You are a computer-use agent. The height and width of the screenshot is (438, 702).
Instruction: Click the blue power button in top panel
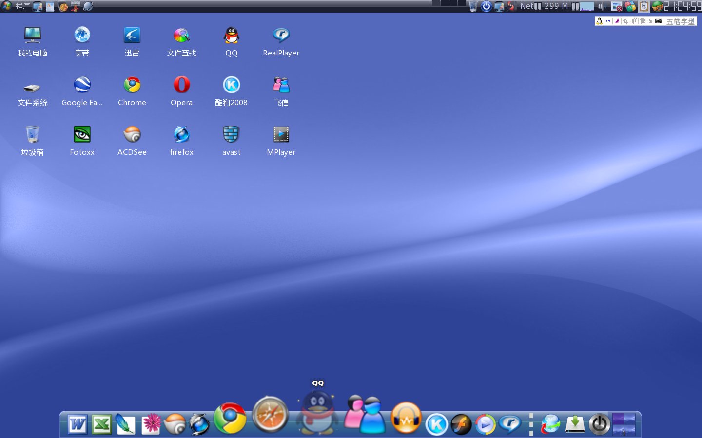[486, 6]
